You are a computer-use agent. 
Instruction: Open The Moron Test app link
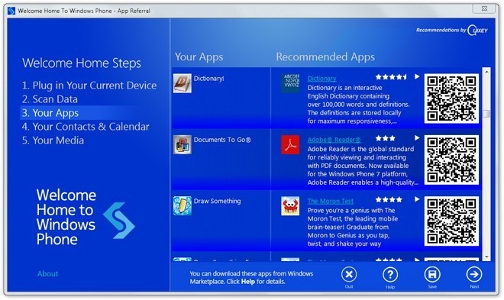(330, 201)
